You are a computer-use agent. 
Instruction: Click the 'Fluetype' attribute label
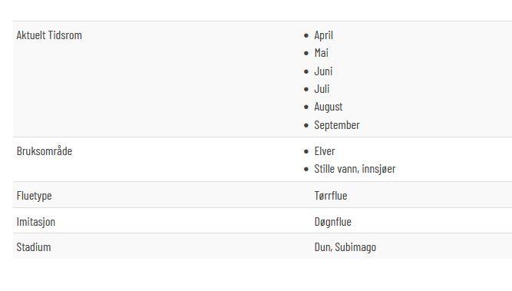[34, 196]
